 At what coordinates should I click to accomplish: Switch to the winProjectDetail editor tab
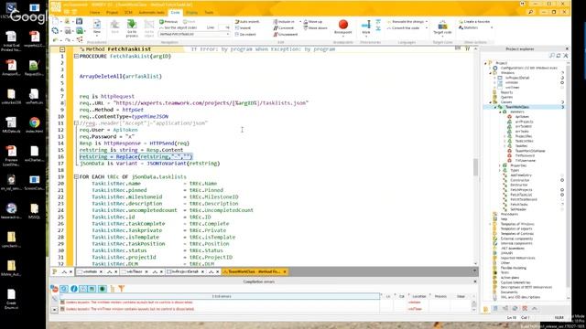click(185, 271)
